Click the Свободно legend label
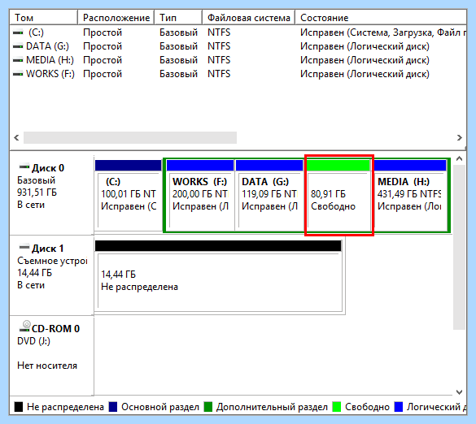The image size is (476, 424). click(367, 407)
